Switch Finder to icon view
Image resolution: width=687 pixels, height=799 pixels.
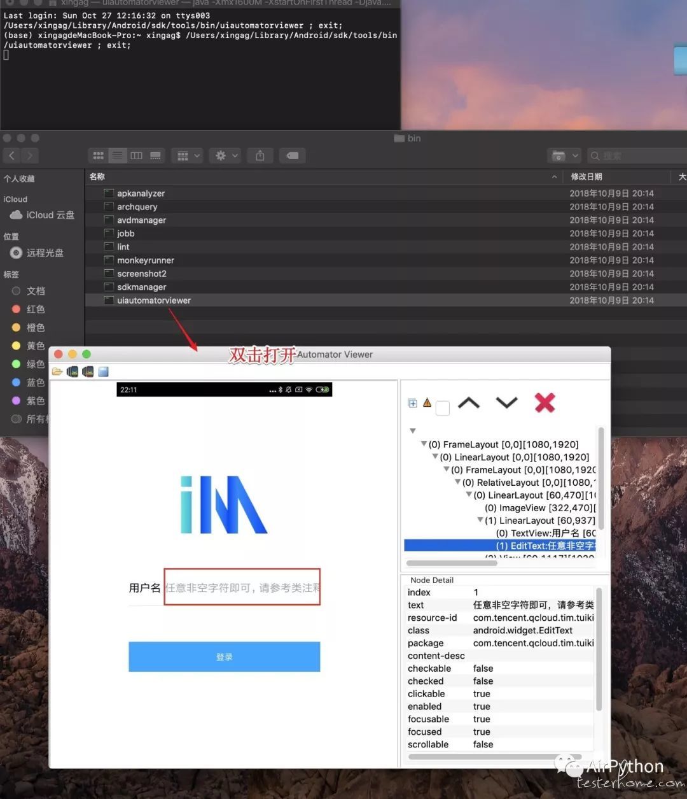pos(99,155)
